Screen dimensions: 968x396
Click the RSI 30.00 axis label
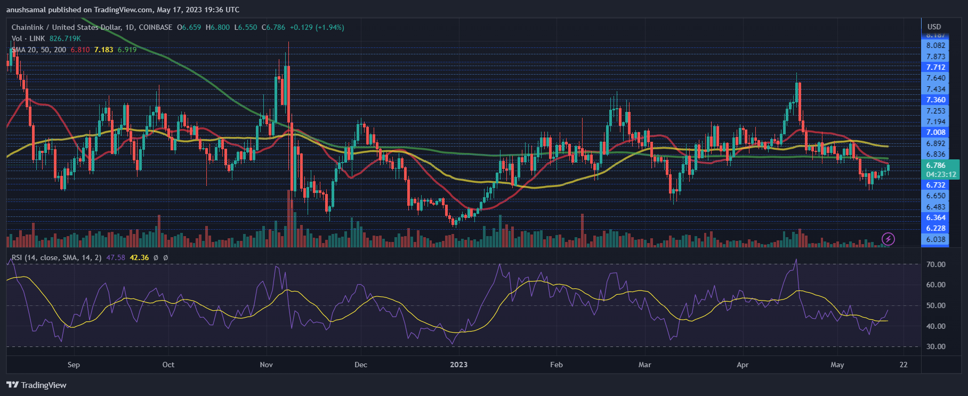tap(936, 346)
